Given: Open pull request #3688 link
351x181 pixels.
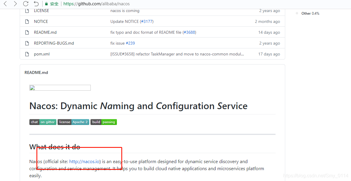Looking at the screenshot, I should 189,32.
